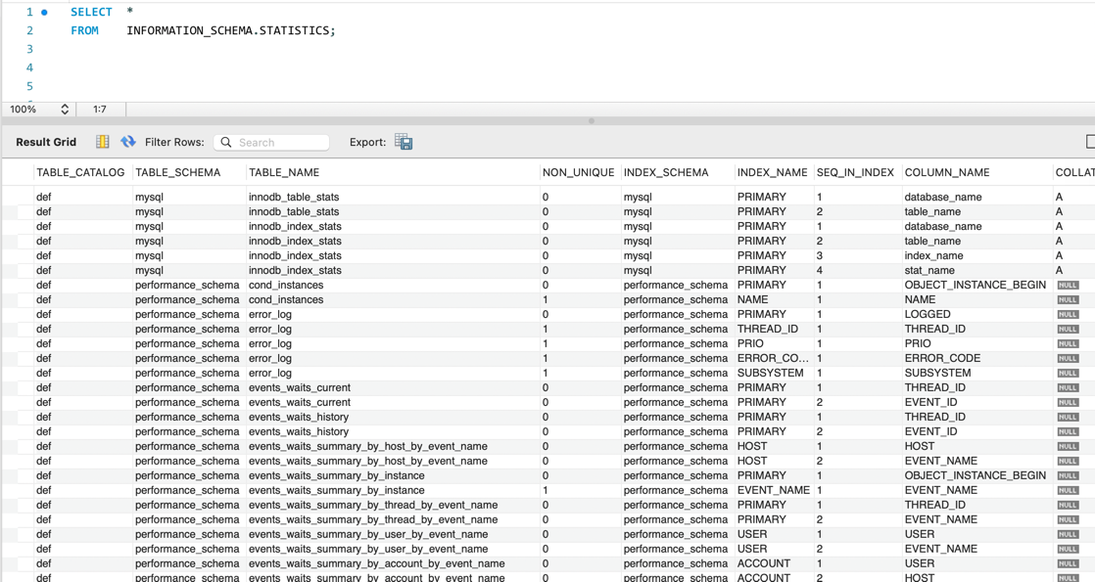Click the NULL badge in the OBJECT_INSTANCE_BEGIN cond_instances row
This screenshot has height=582, width=1095.
pyautogui.click(x=1067, y=286)
